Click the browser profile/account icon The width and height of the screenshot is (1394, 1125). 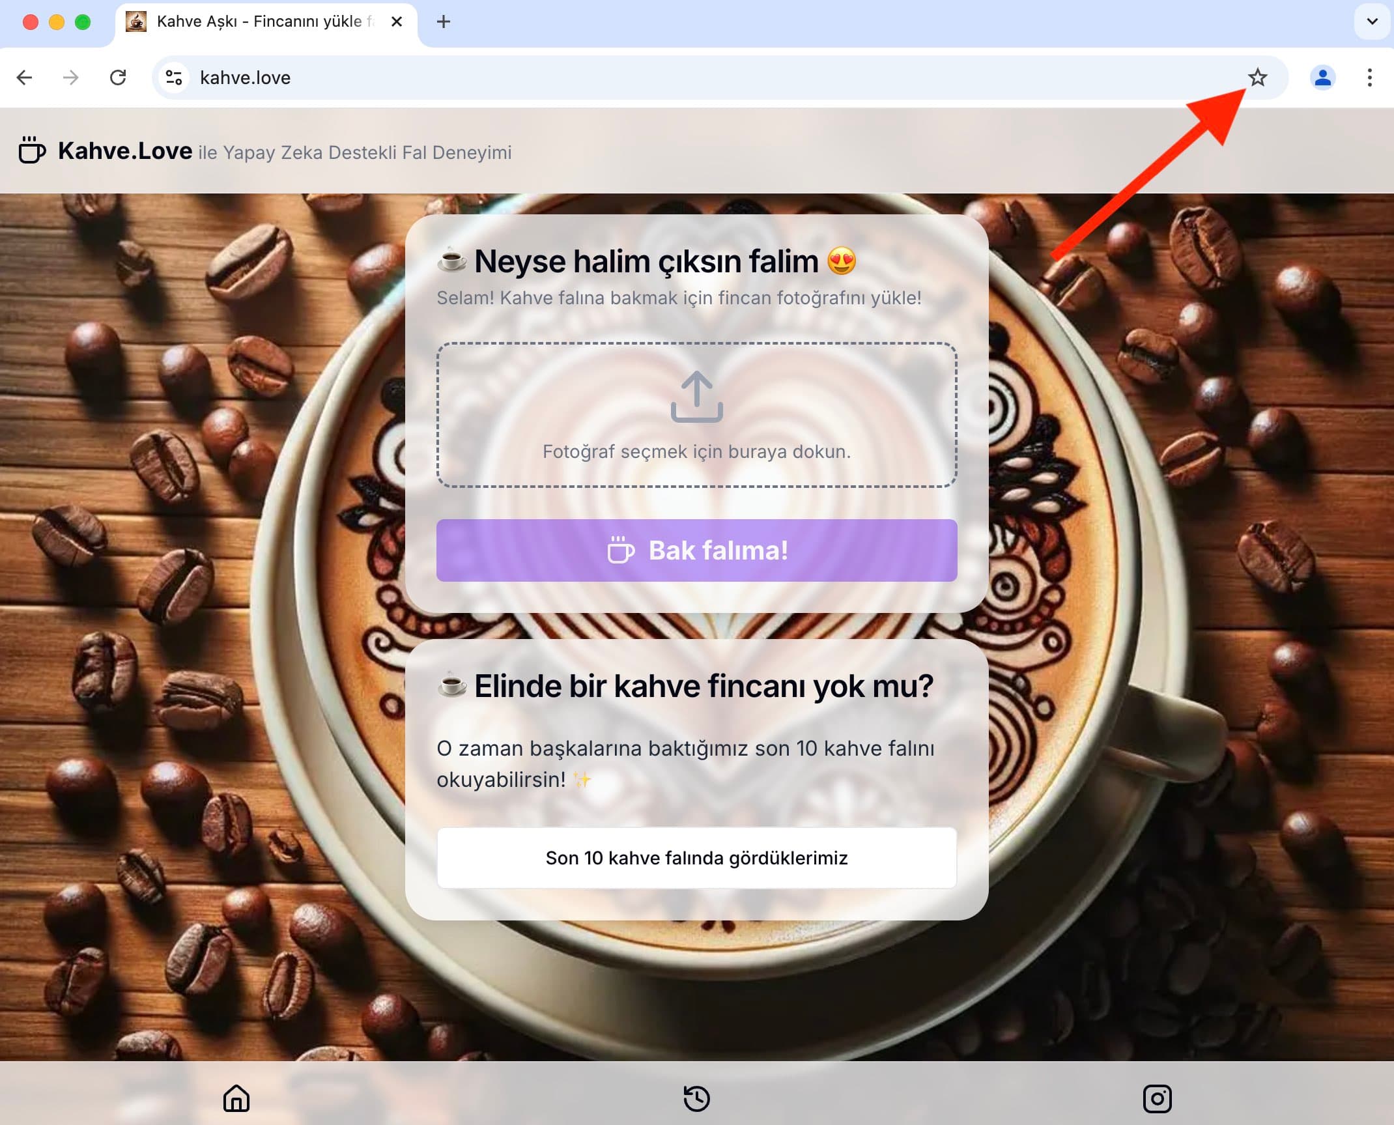point(1323,78)
